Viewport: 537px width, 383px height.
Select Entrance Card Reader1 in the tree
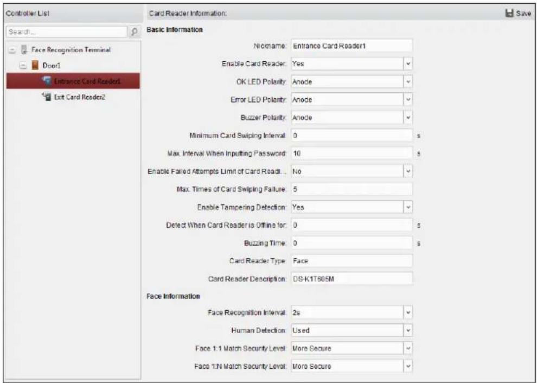(x=73, y=81)
